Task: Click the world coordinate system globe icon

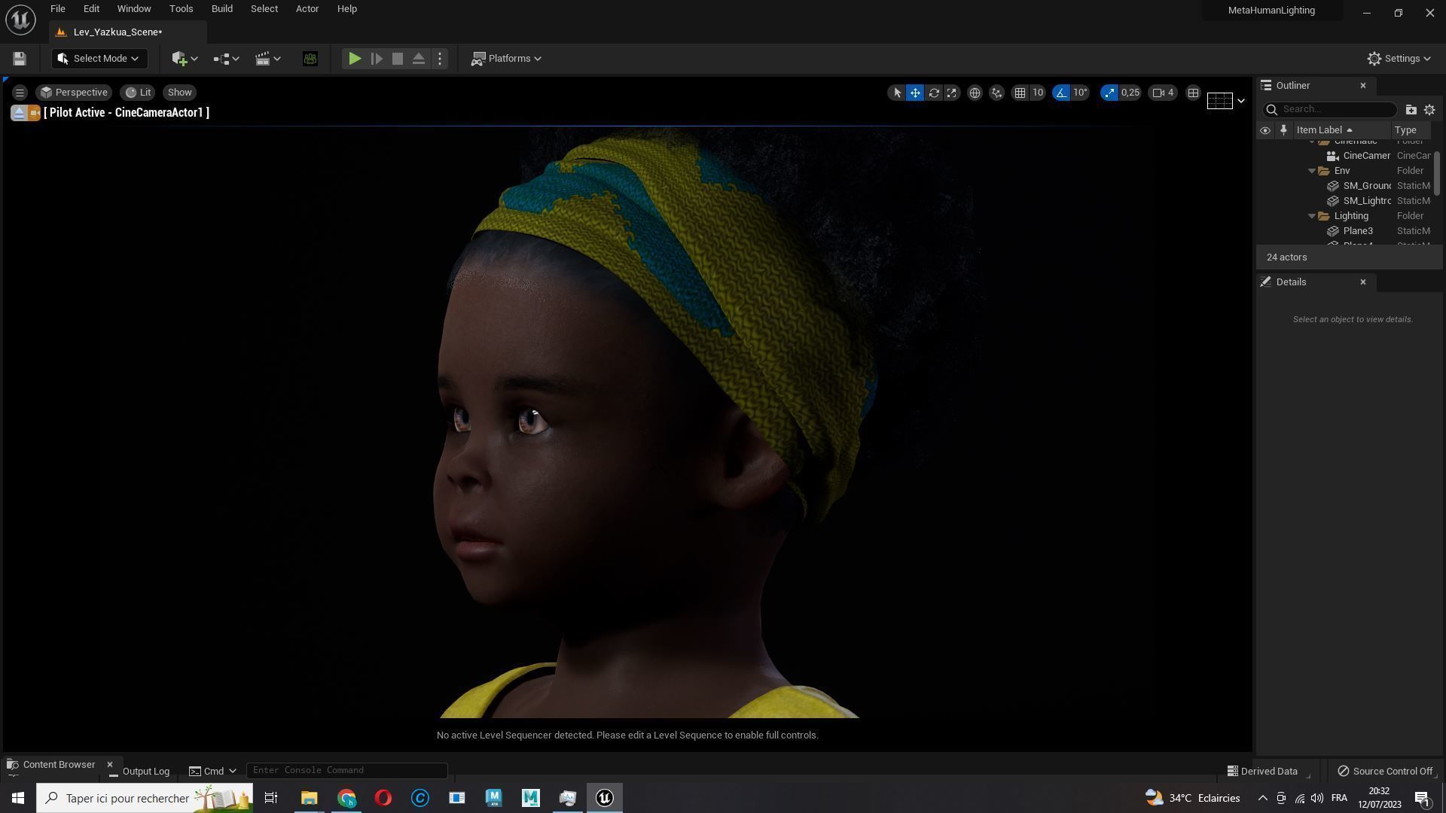Action: coord(975,93)
